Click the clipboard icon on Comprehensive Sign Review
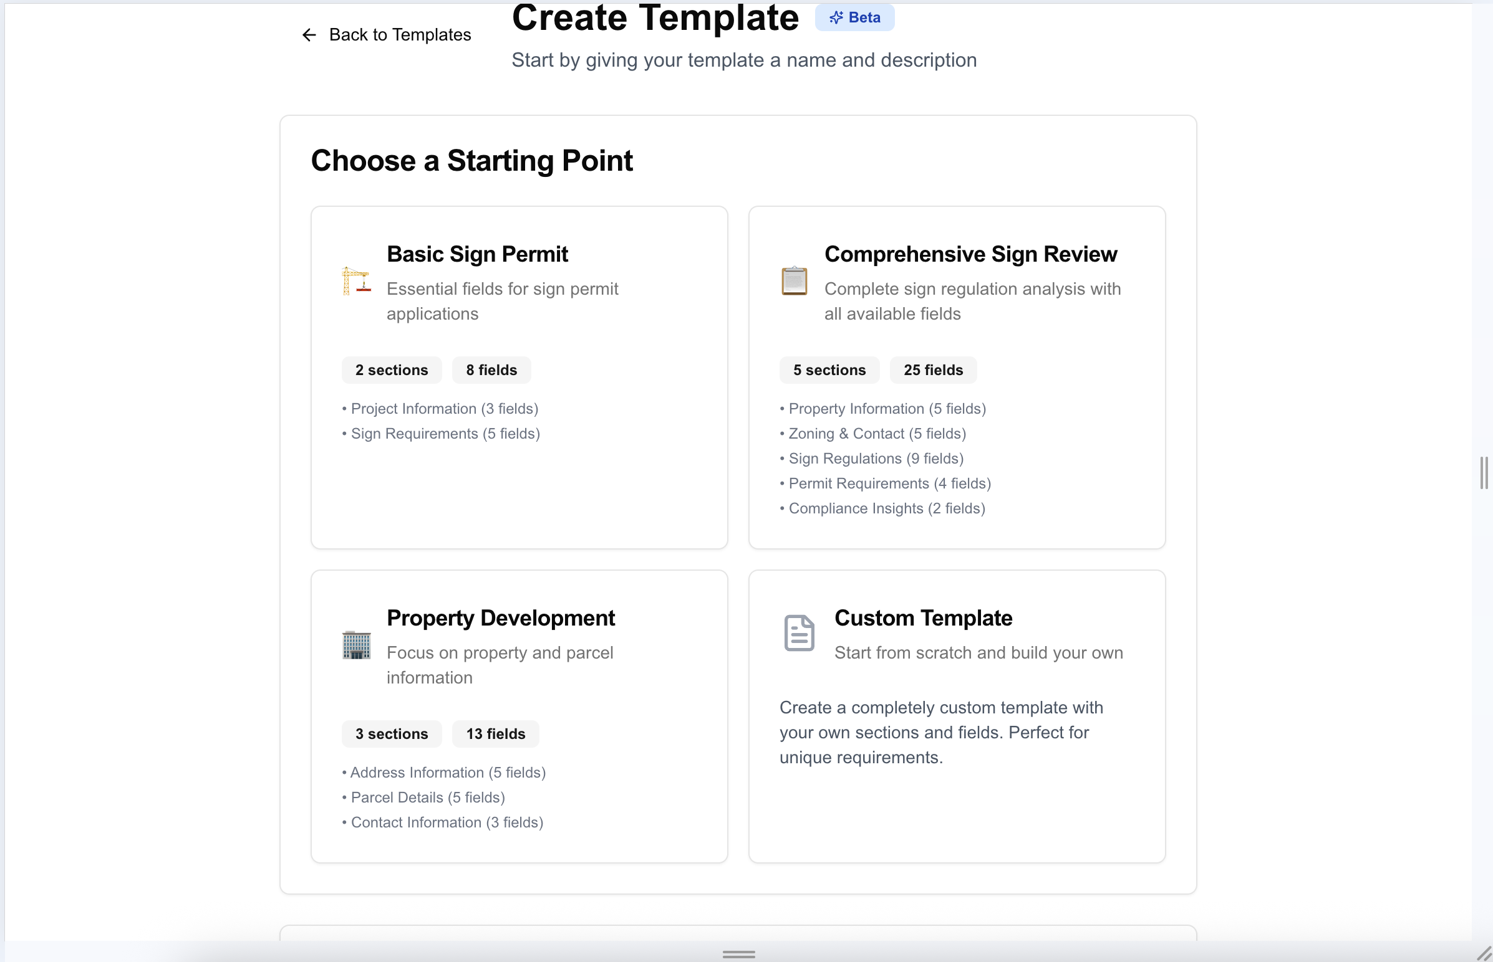1493x962 pixels. coord(794,280)
